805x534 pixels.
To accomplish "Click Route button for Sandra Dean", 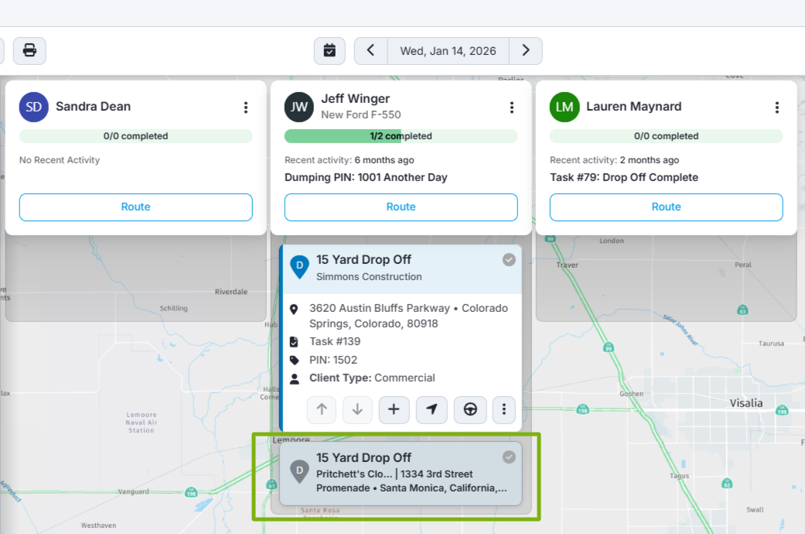I will (136, 207).
